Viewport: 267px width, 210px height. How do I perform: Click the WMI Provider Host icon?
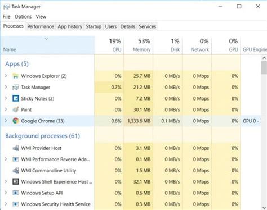16,148
